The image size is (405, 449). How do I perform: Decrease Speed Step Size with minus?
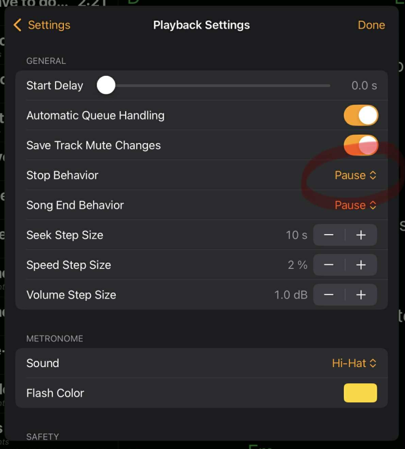coord(329,265)
